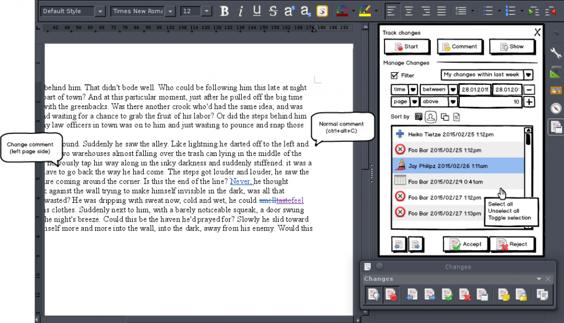Image resolution: width=564 pixels, height=323 pixels.
Task: Click the previous change icon in Changes toolbar
Action: [411, 294]
